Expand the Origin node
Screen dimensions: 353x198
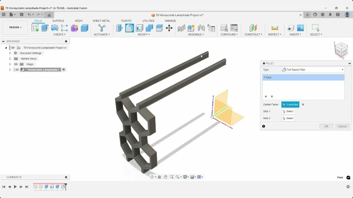tap(10, 64)
